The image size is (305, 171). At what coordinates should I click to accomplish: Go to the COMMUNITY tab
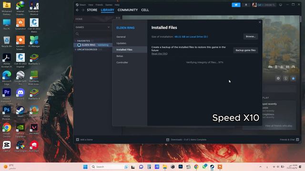[128, 10]
